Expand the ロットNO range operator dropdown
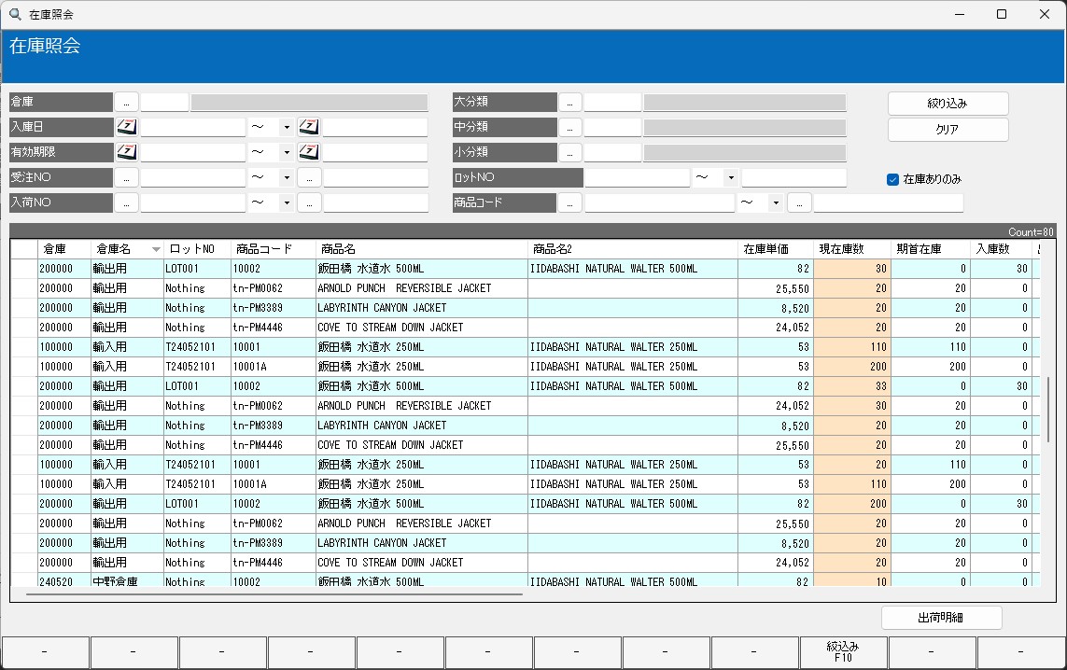1067x670 pixels. (x=731, y=177)
